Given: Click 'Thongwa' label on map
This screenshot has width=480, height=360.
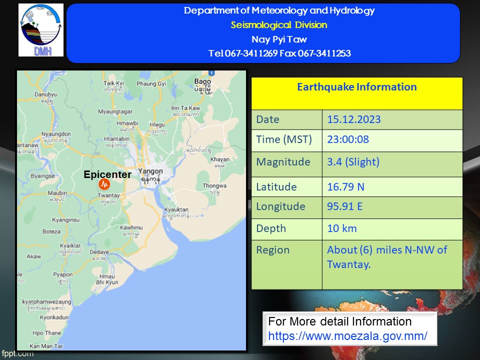Looking at the screenshot, I should (x=214, y=185).
